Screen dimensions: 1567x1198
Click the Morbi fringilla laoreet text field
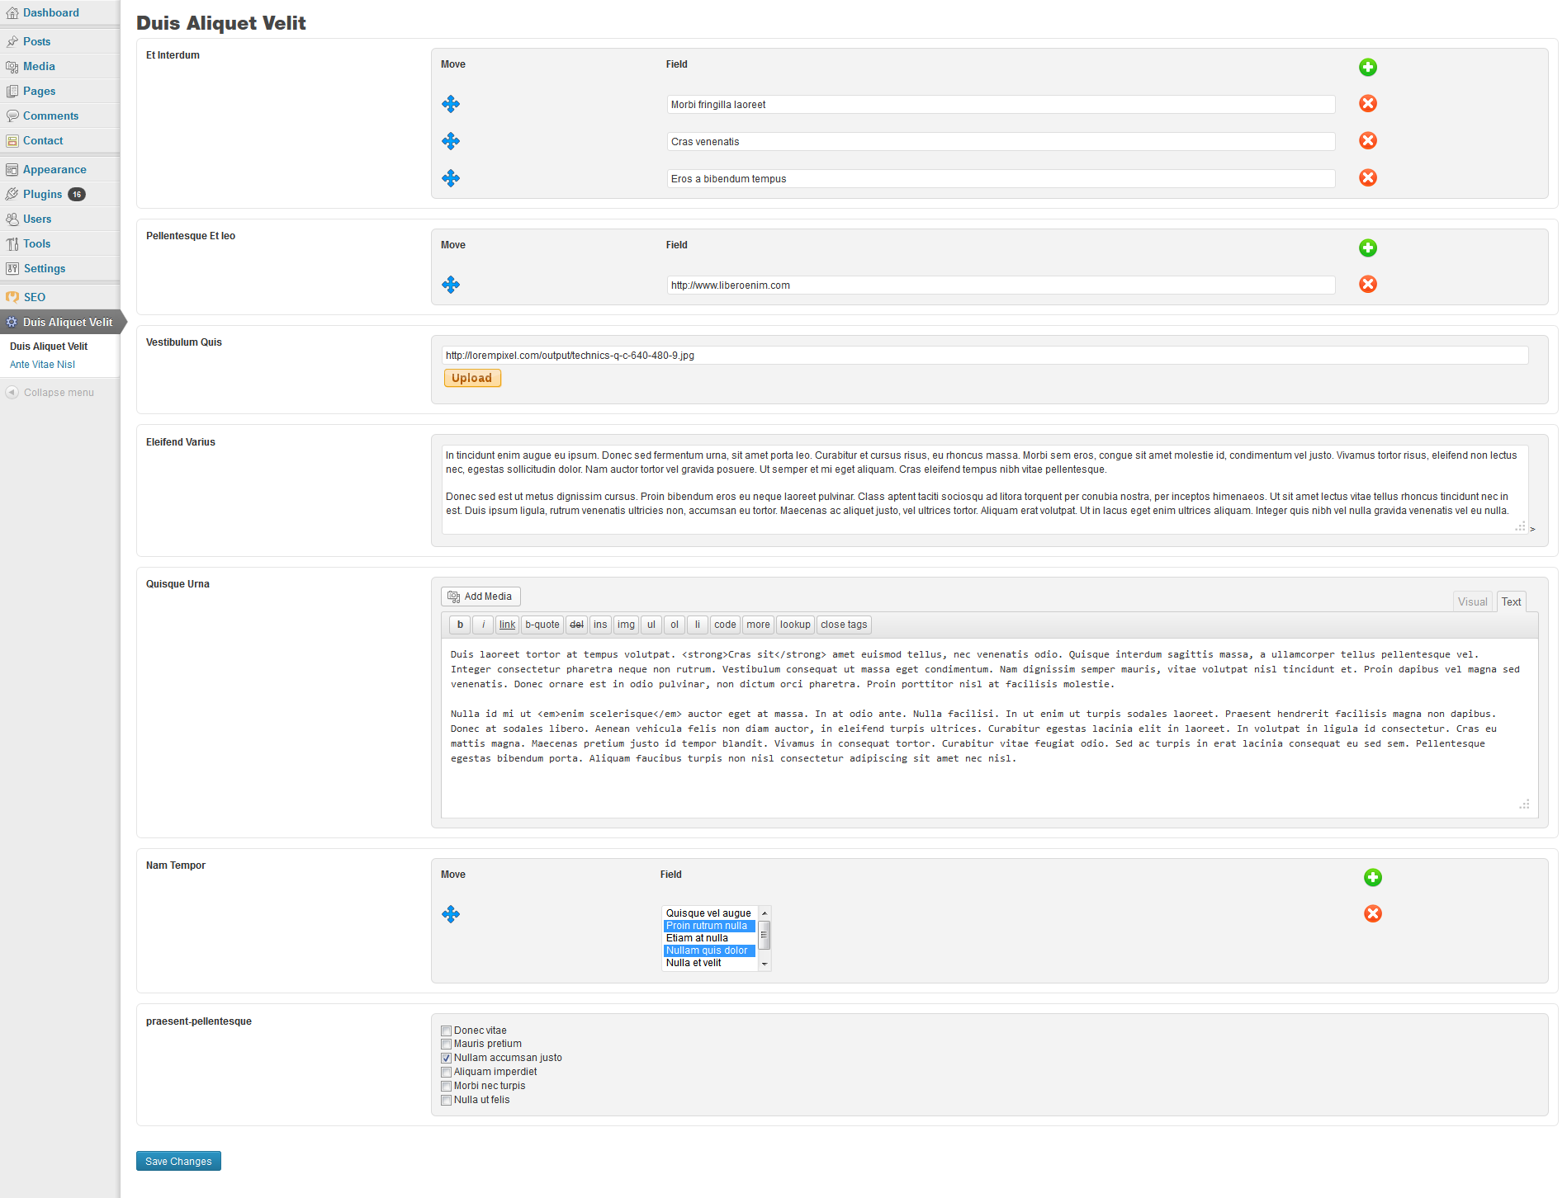pos(1001,105)
